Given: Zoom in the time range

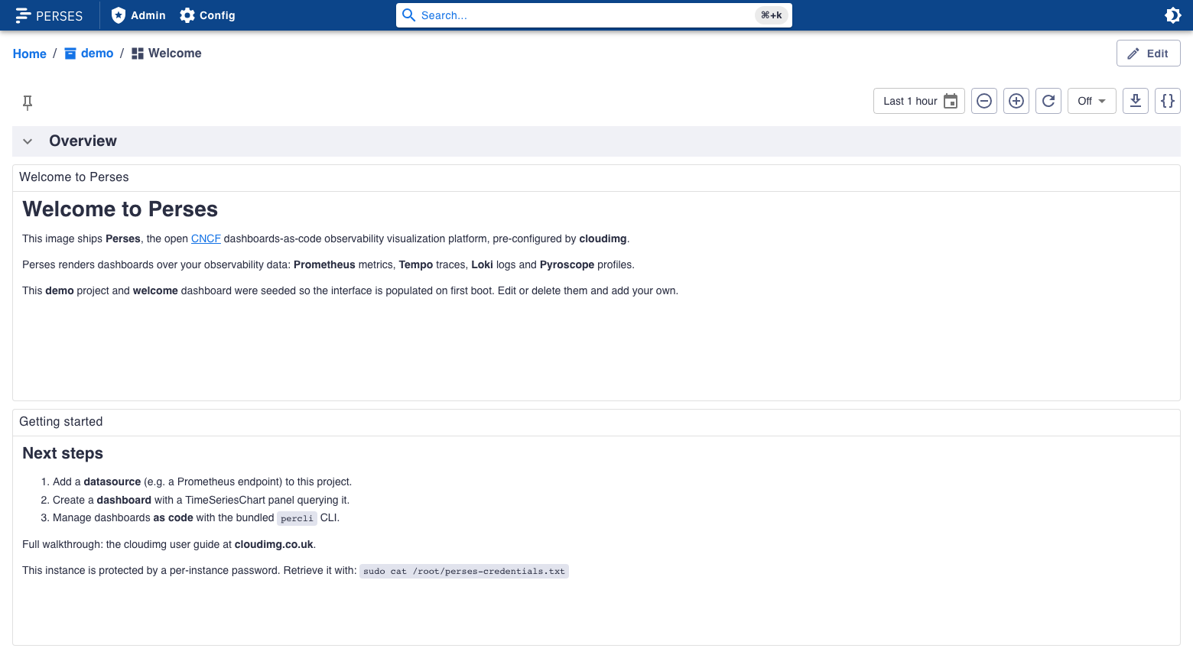Looking at the screenshot, I should (x=1016, y=101).
